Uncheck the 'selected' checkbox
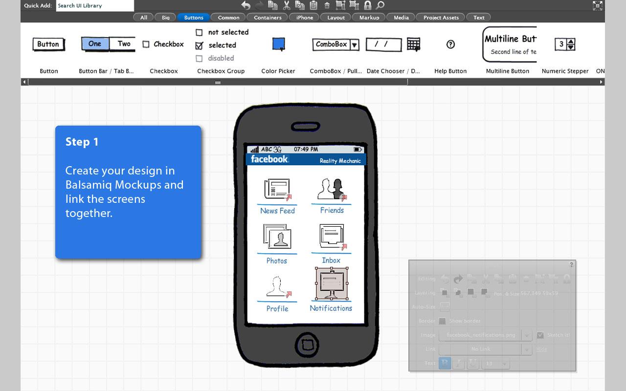The image size is (626, 391). click(x=199, y=45)
